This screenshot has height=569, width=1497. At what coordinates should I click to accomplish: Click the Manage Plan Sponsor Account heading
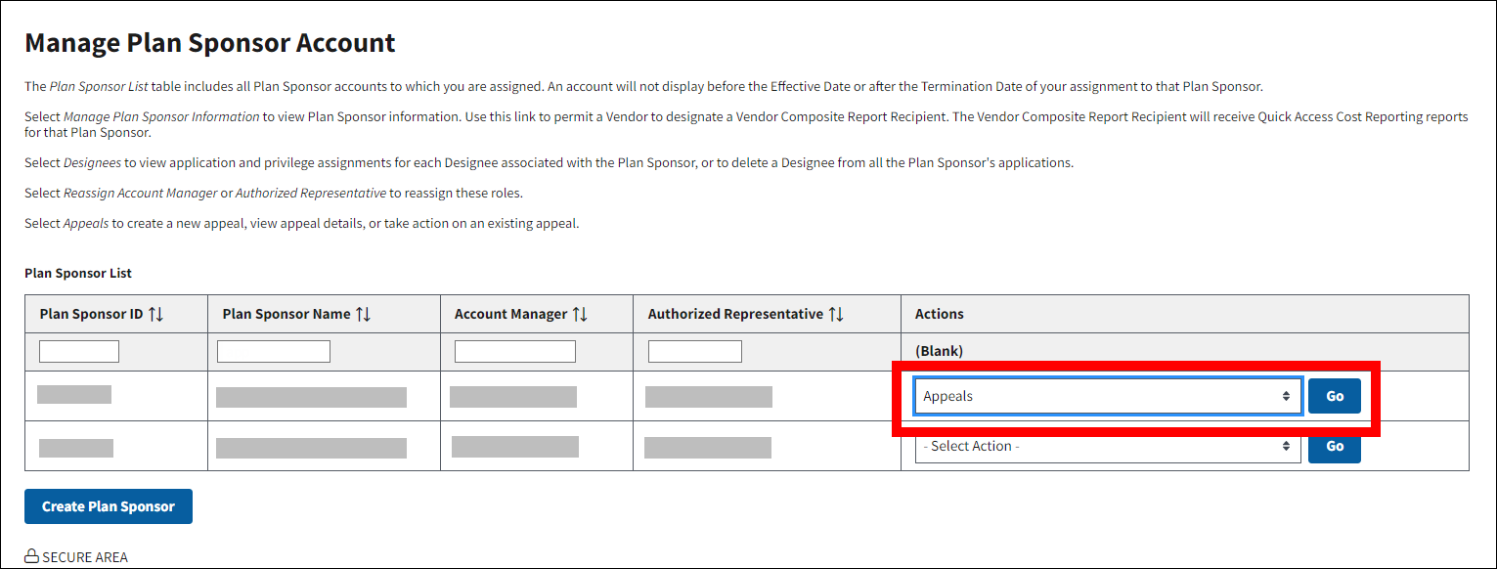(x=209, y=43)
